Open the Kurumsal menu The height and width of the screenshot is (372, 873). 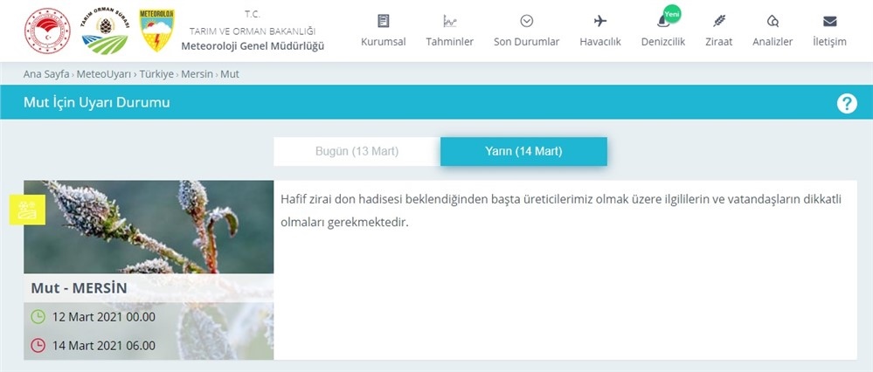[383, 31]
